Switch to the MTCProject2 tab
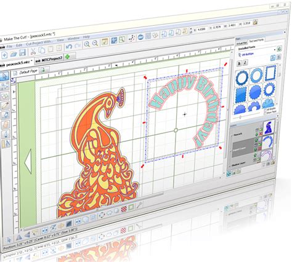The width and height of the screenshot is (292, 262). click(x=50, y=60)
